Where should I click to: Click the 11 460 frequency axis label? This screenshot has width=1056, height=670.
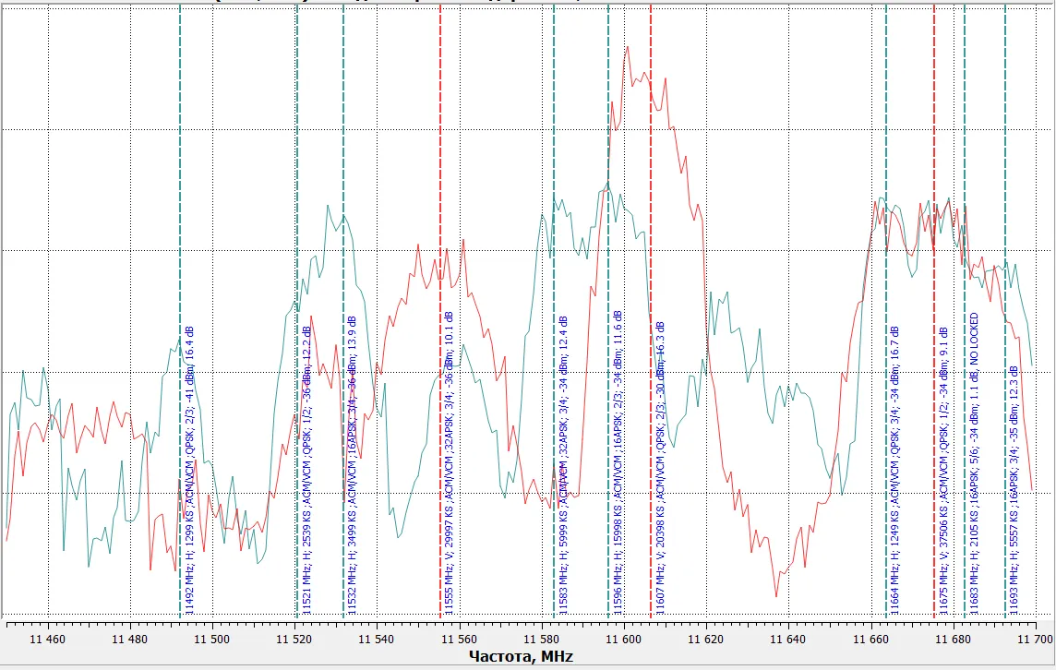tap(48, 639)
